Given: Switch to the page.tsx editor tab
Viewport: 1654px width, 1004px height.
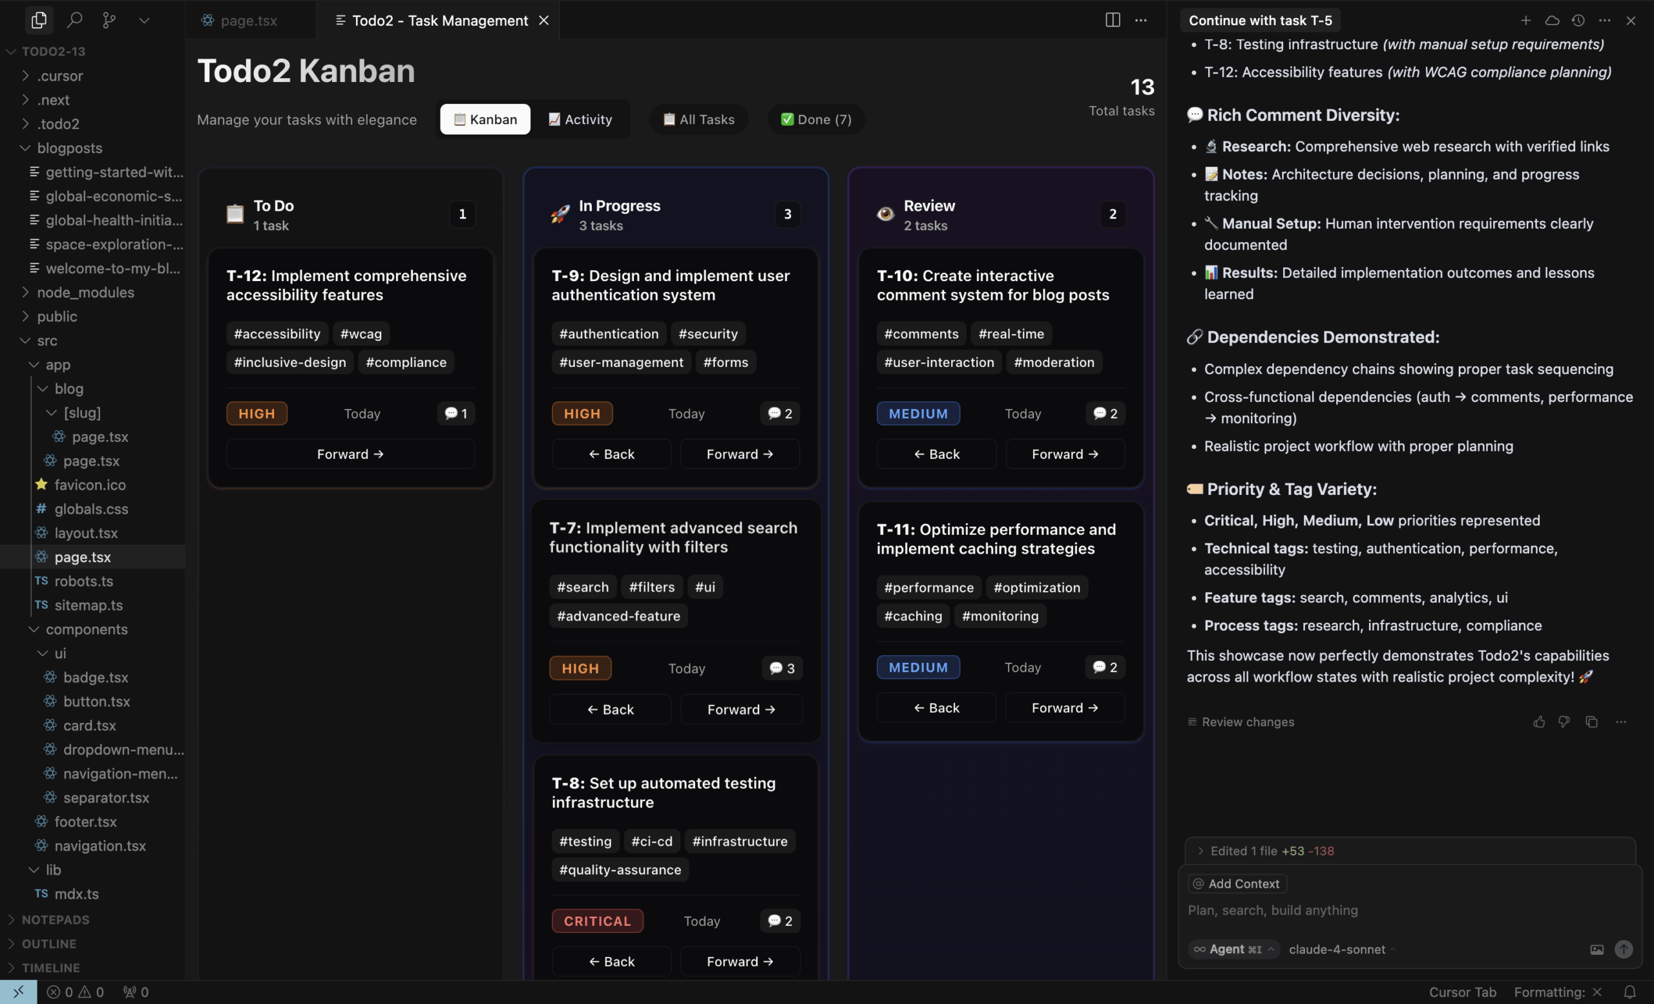Looking at the screenshot, I should [x=248, y=20].
